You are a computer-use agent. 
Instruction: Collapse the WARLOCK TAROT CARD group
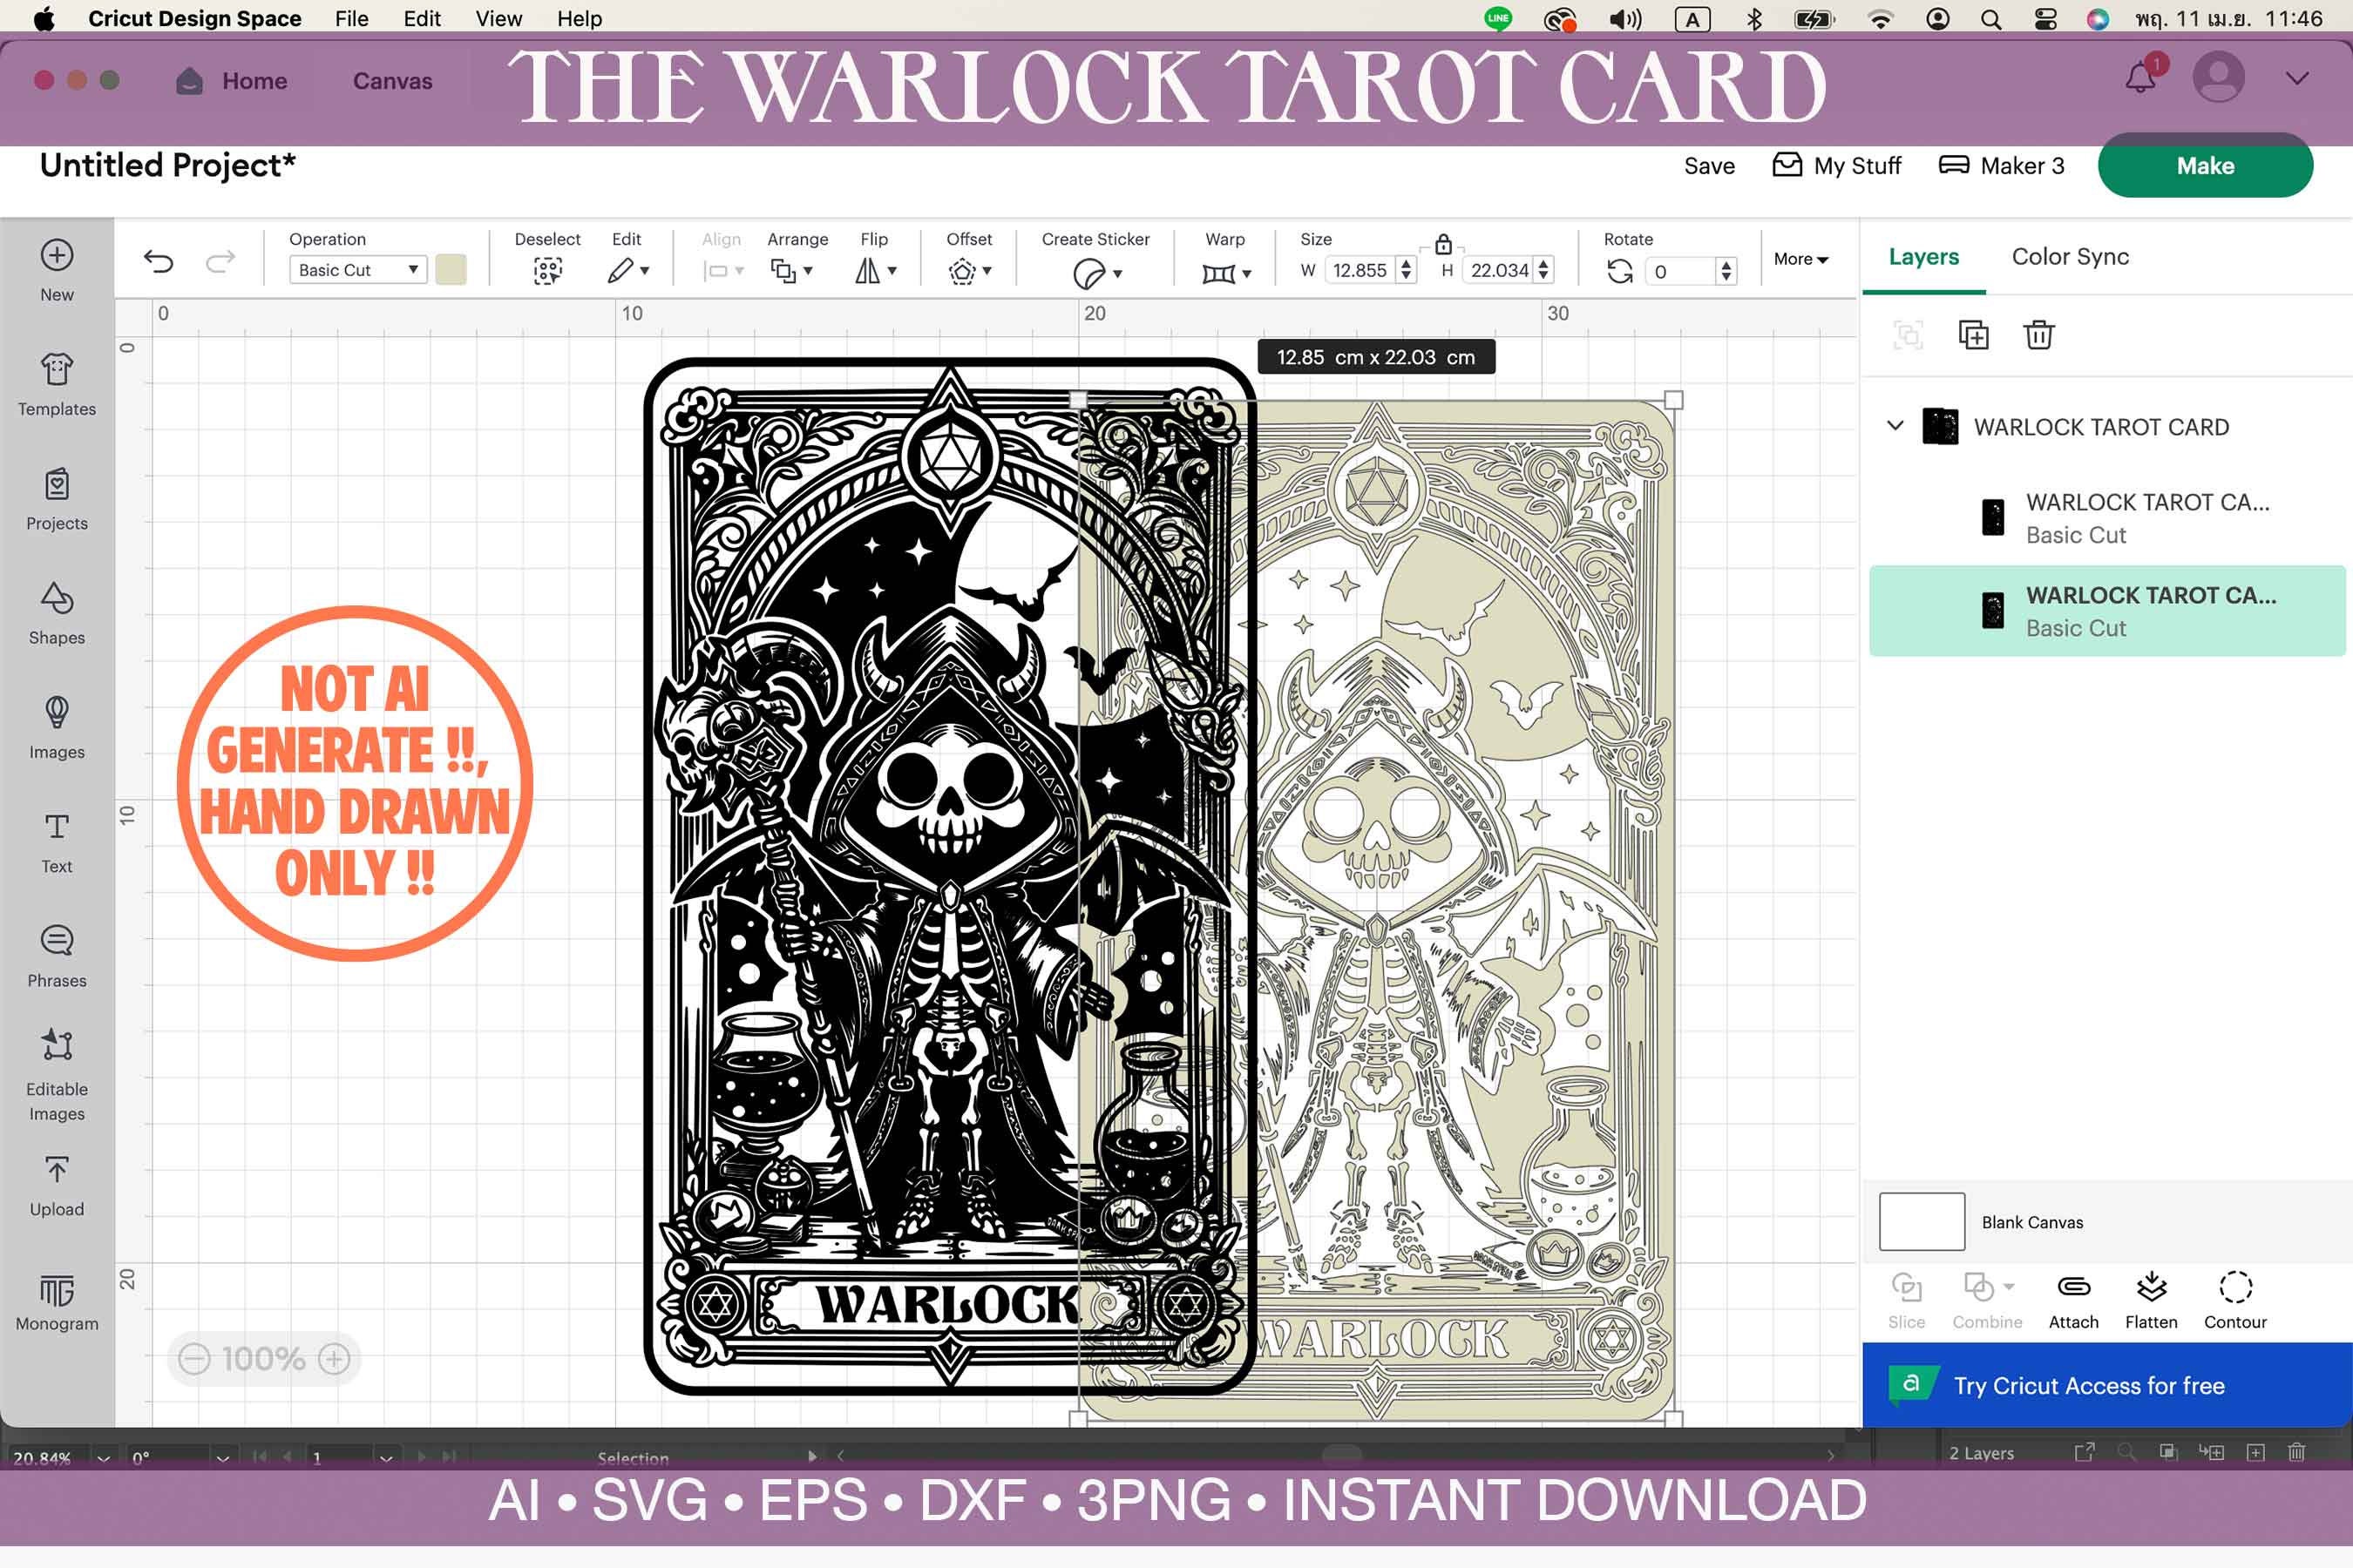tap(1895, 426)
